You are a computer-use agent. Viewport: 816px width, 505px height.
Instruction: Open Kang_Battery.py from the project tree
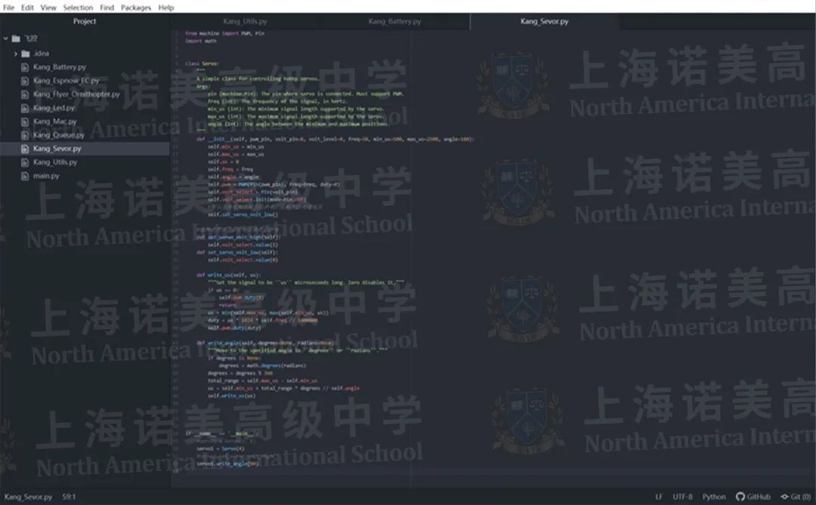click(60, 67)
